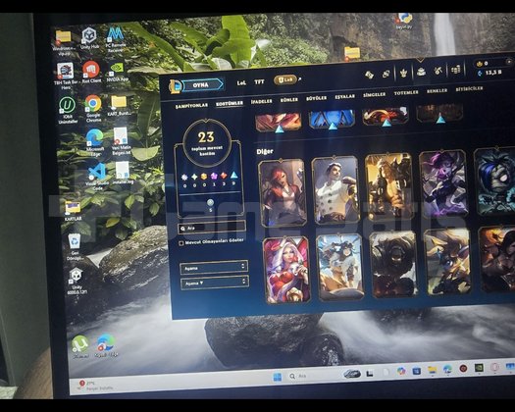Image resolution: width=515 pixels, height=412 pixels.
Task: Launch the NVIDIA App desktop icon
Action: pyautogui.click(x=118, y=72)
